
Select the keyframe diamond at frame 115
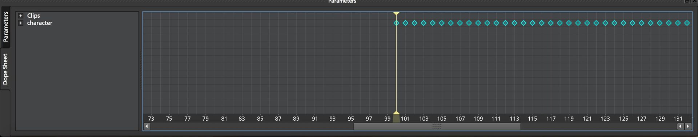[x=533, y=23]
